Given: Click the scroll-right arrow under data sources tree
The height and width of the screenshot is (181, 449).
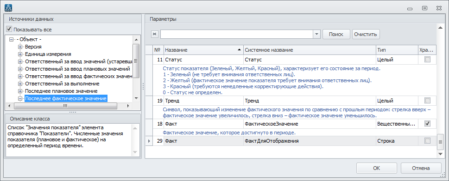Looking at the screenshot, I should (x=128, y=106).
